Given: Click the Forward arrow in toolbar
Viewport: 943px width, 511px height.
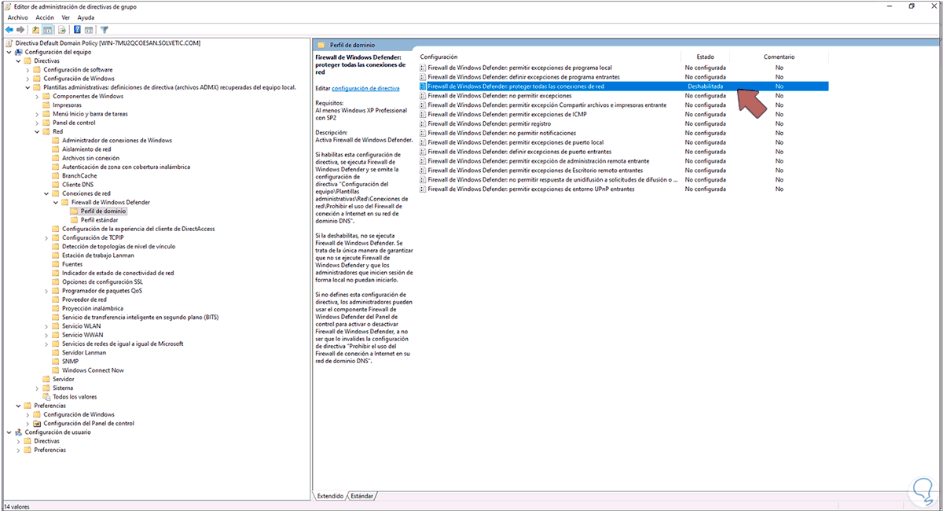Looking at the screenshot, I should pos(20,30).
